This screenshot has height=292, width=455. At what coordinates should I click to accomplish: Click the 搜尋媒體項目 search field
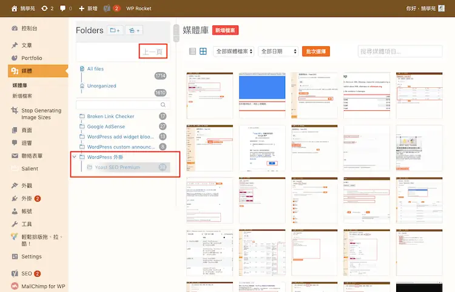pyautogui.click(x=400, y=51)
